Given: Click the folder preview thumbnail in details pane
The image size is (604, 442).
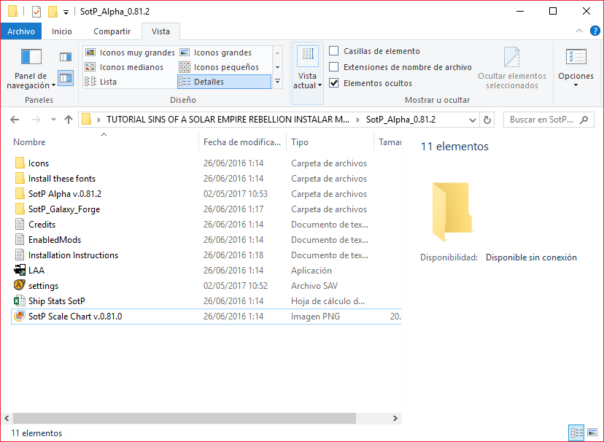Looking at the screenshot, I should click(452, 212).
